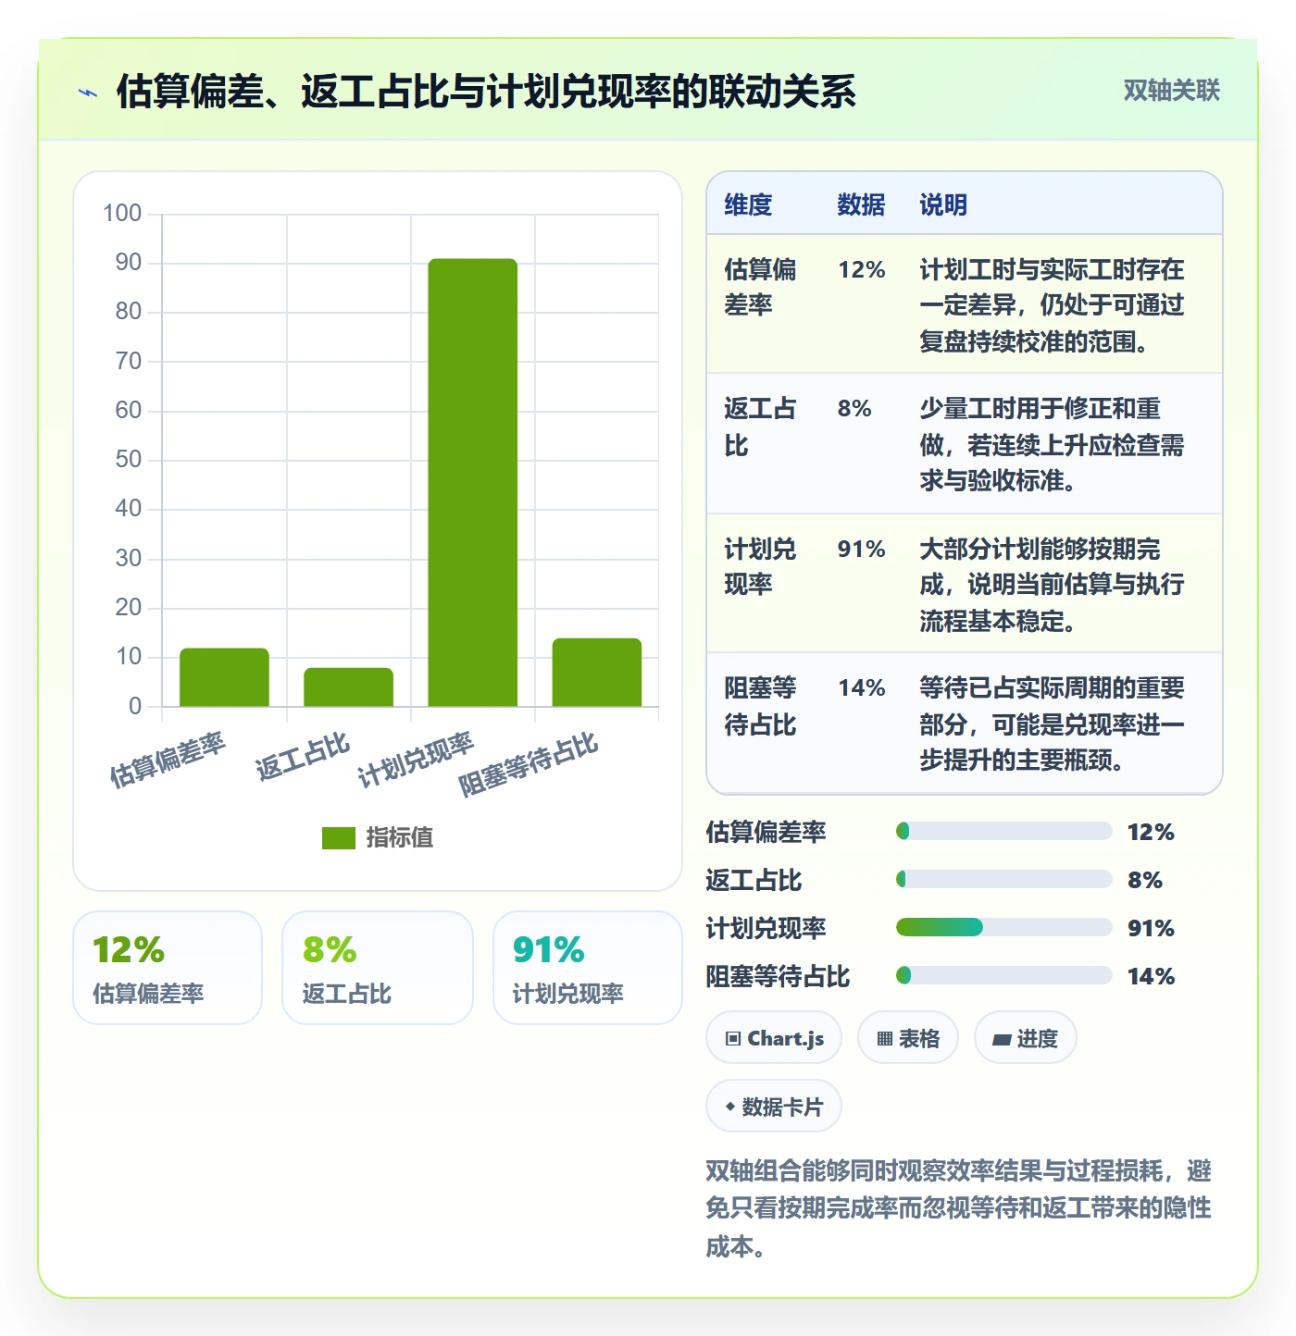Click the main title 估算偏差、返工占比与计划兑现率的联动关系
Screen dimensions: 1296x1336
tap(486, 92)
